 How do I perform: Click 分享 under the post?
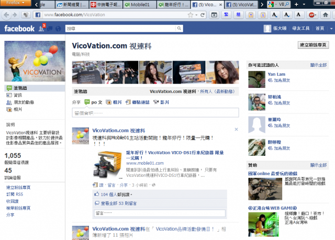[x=124, y=185]
